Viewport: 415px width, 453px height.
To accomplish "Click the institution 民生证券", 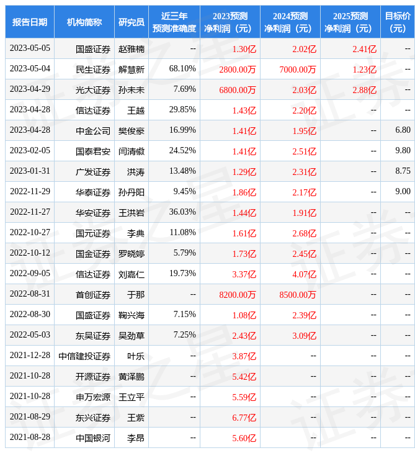I will (x=93, y=70).
